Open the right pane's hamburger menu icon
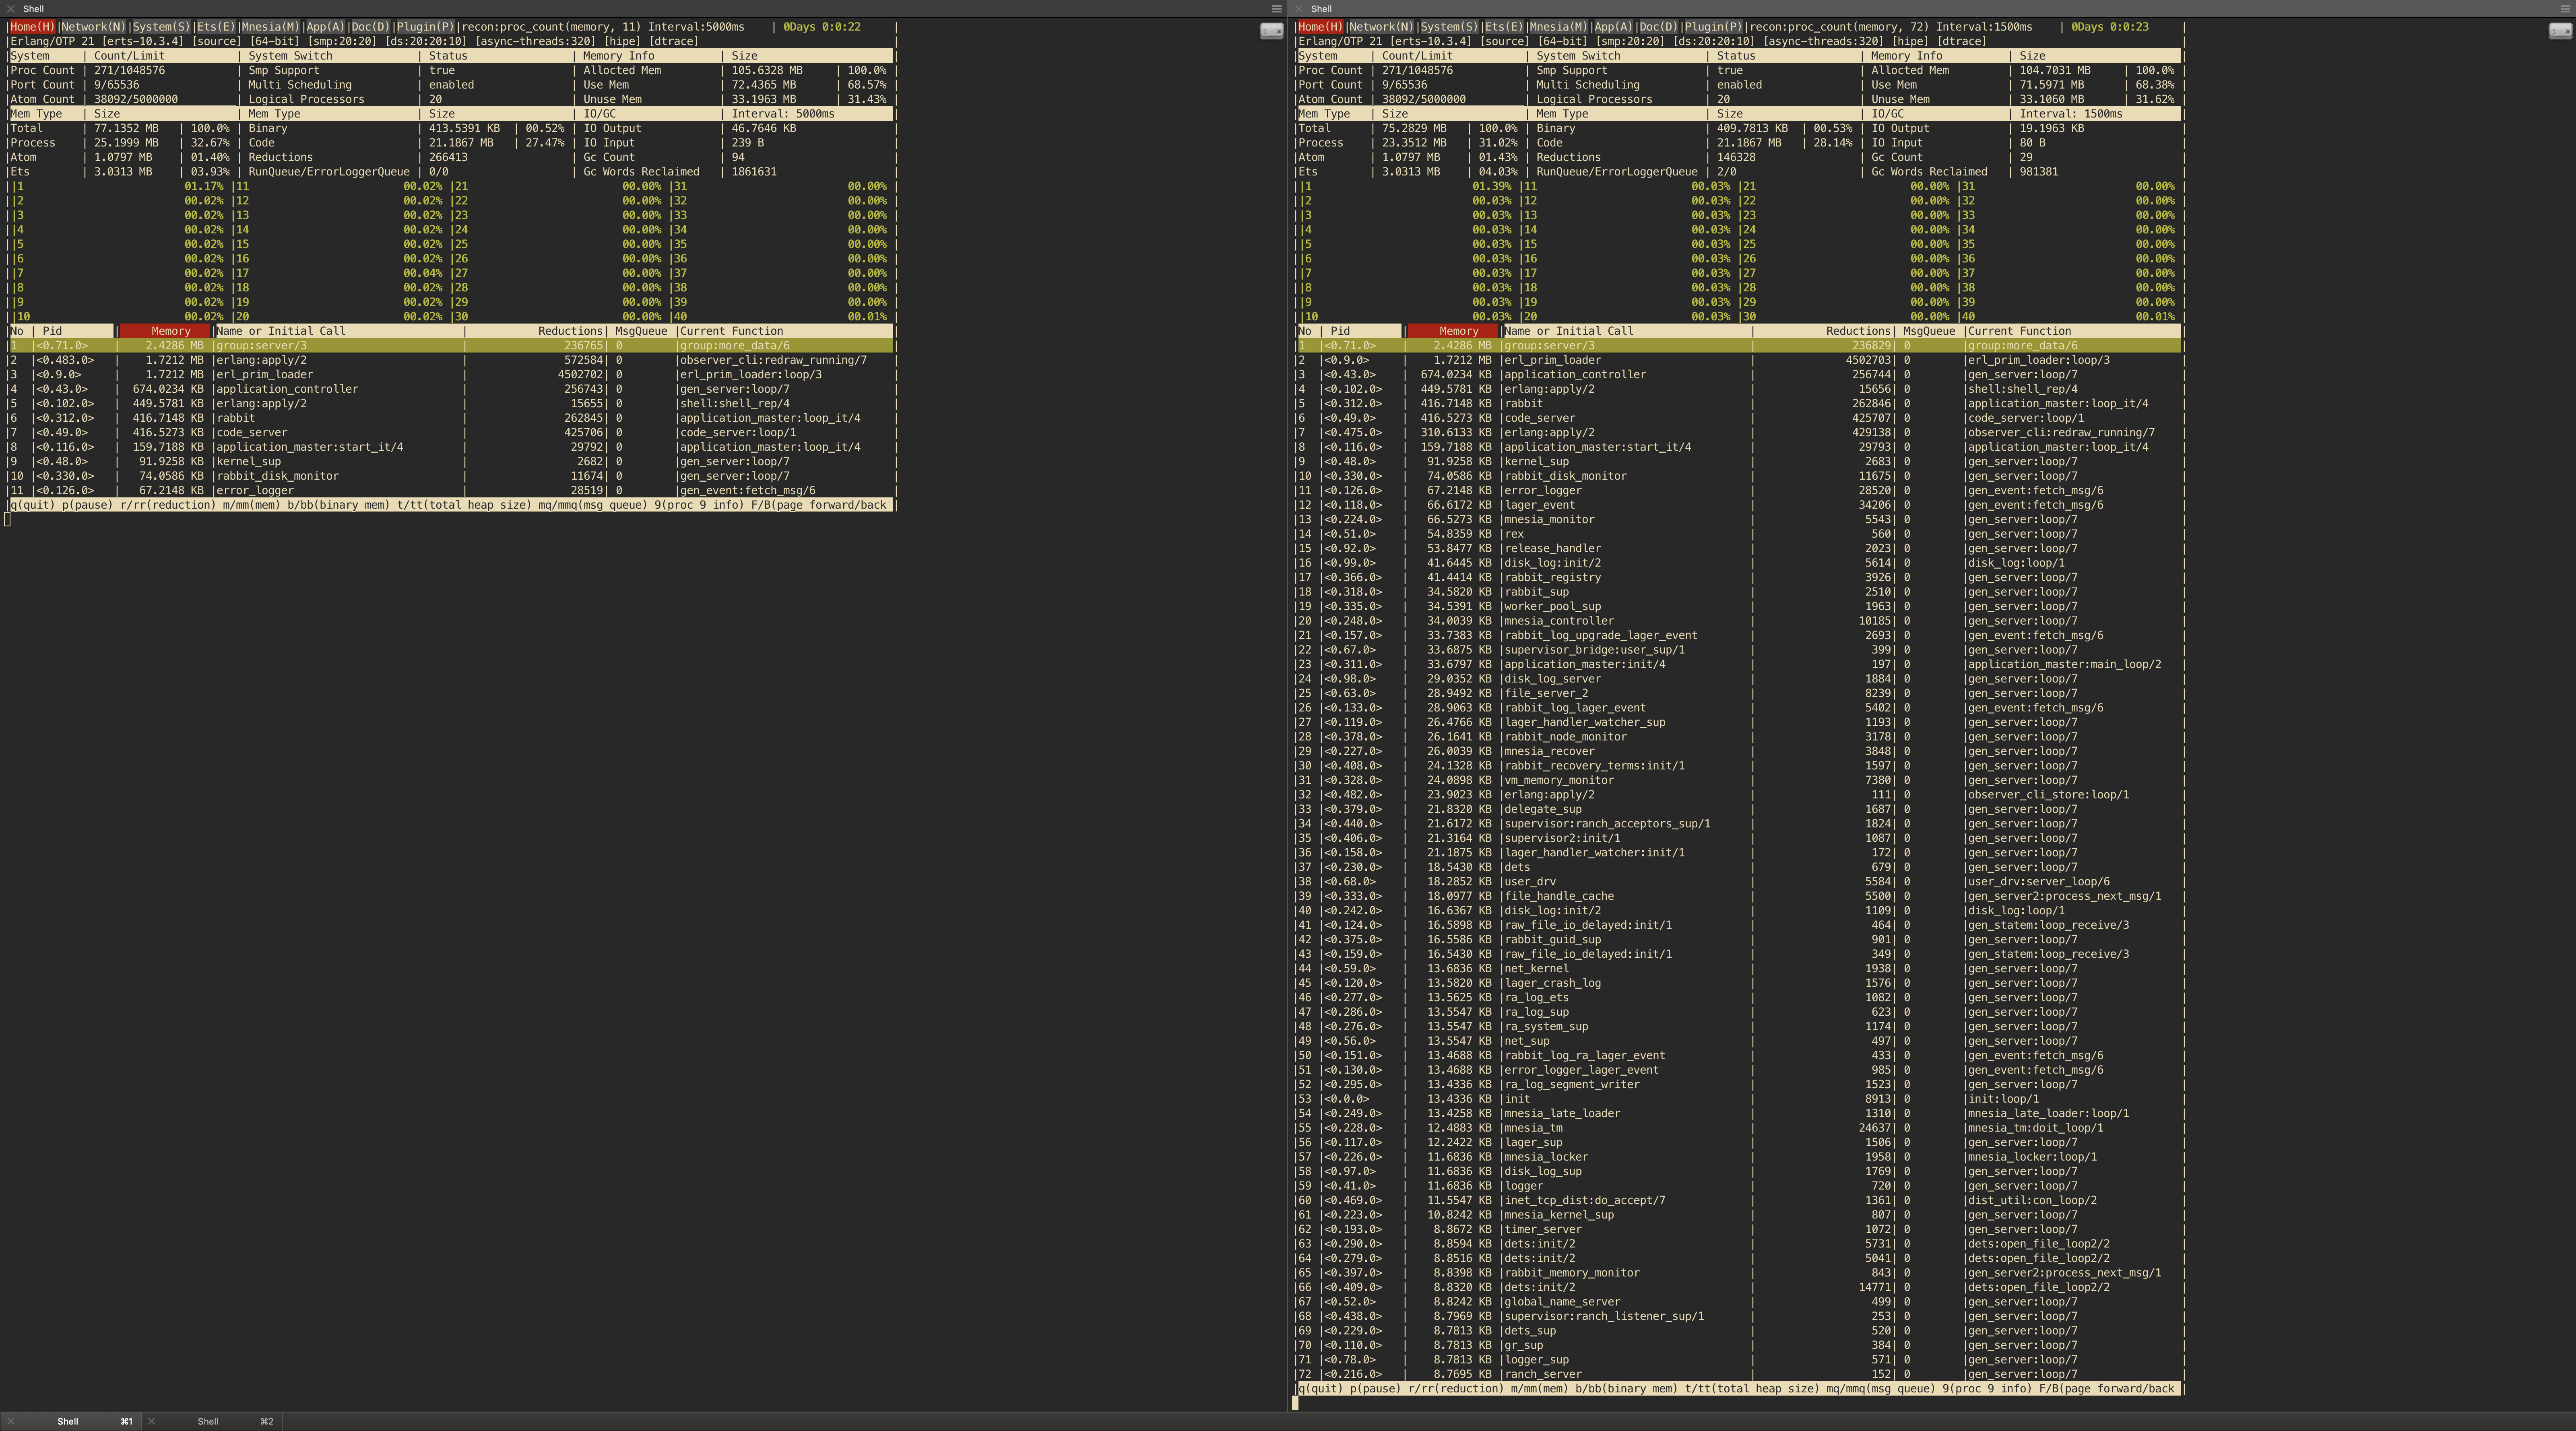 [x=2565, y=9]
